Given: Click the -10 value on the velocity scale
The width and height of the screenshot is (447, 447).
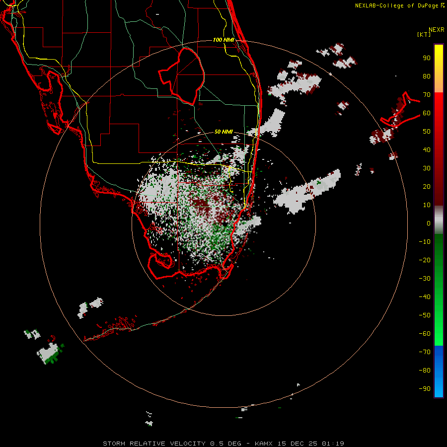Looking at the screenshot, I should tap(425, 242).
